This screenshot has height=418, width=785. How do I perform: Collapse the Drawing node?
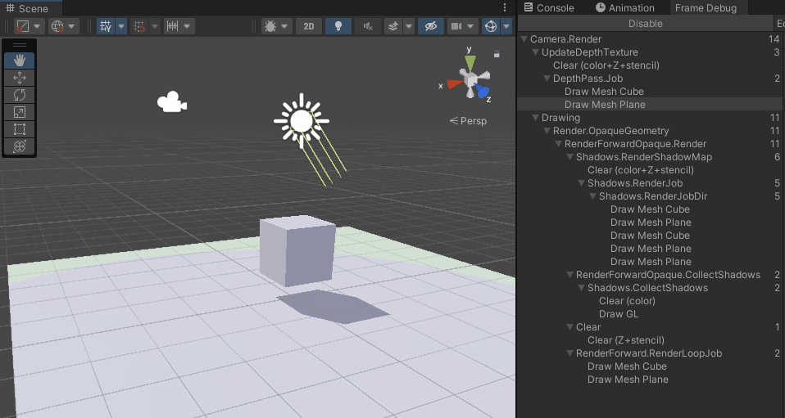click(x=535, y=118)
